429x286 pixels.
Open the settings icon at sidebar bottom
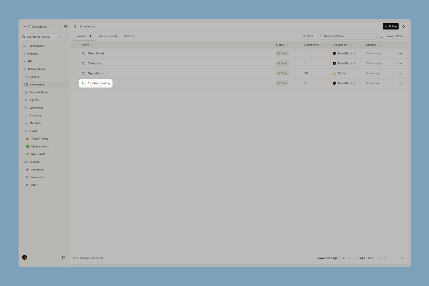click(63, 257)
